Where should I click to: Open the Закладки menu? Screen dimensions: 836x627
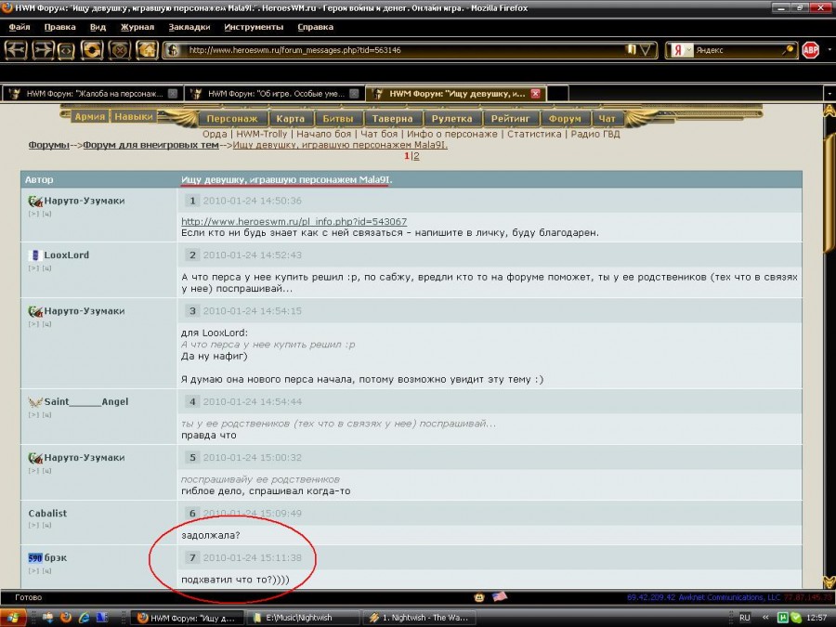coord(189,27)
